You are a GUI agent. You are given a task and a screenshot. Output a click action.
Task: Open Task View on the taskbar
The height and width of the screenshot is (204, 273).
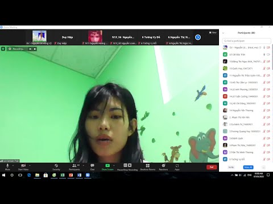[x=20, y=175]
